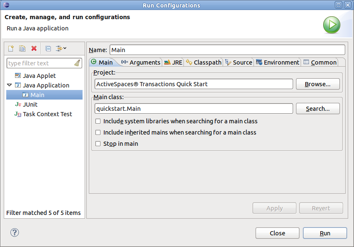The height and width of the screenshot is (247, 354).
Task: Open filter launch configurations options
Action: (60, 48)
